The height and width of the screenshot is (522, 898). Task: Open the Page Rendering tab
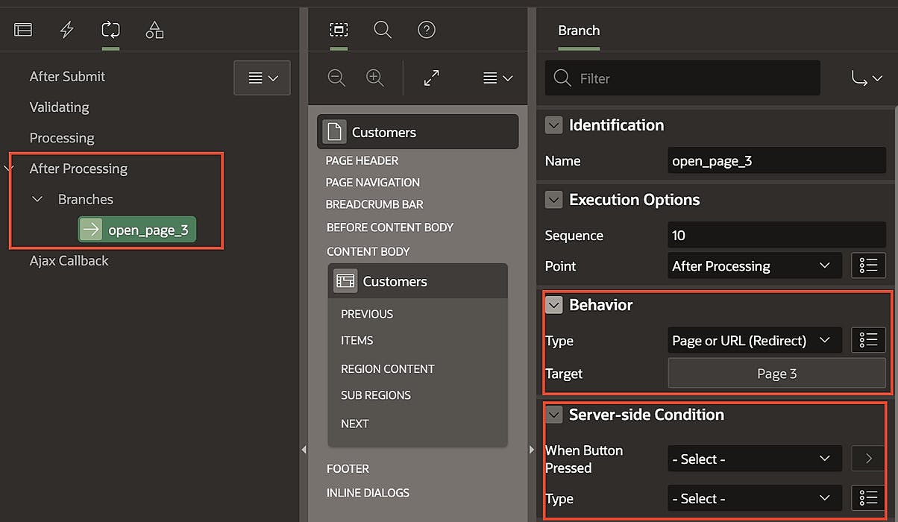pos(23,30)
